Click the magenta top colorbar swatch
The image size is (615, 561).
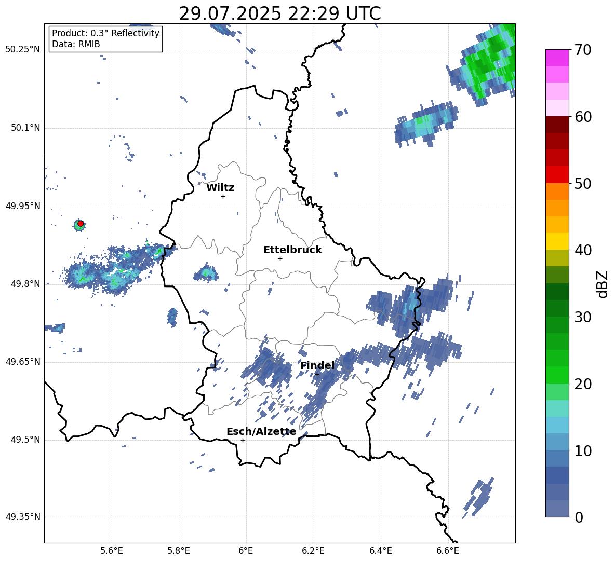tap(557, 58)
